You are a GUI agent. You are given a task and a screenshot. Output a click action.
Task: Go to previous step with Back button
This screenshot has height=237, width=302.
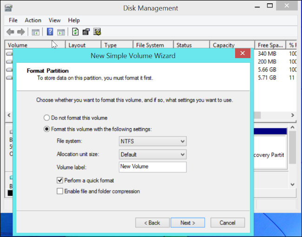[152, 223]
